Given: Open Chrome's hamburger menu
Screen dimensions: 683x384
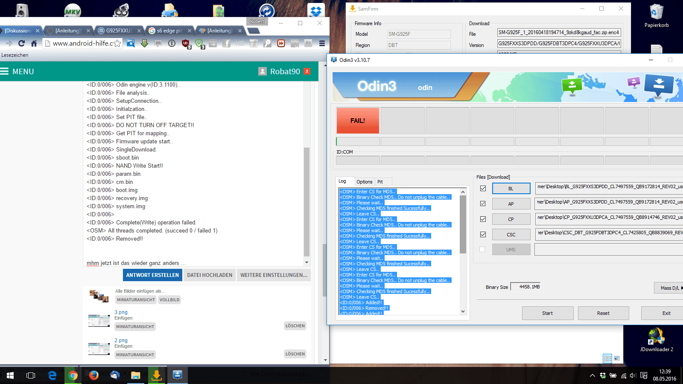Looking at the screenshot, I should tap(322, 43).
